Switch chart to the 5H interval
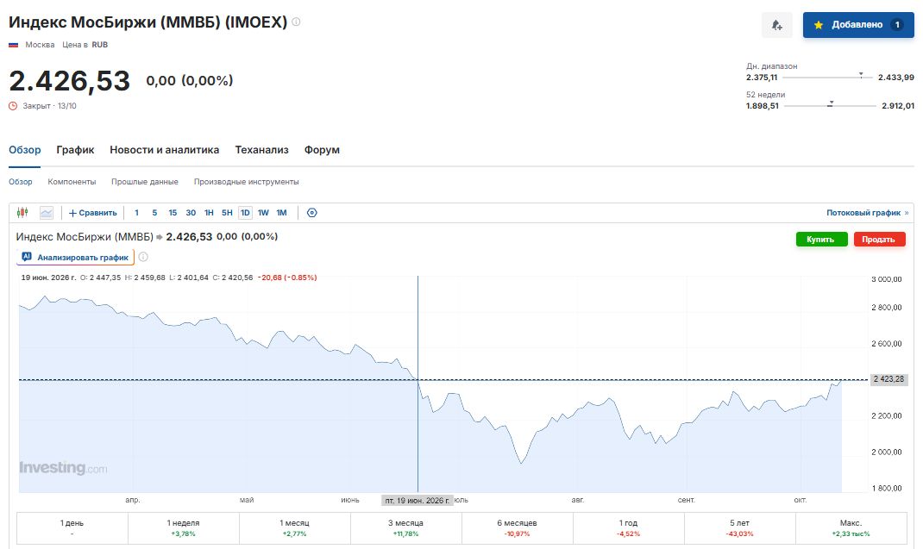 227,212
